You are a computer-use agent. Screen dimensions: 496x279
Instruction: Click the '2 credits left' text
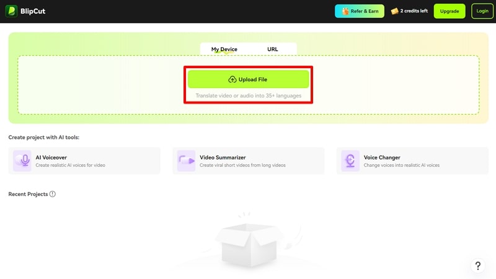414,11
